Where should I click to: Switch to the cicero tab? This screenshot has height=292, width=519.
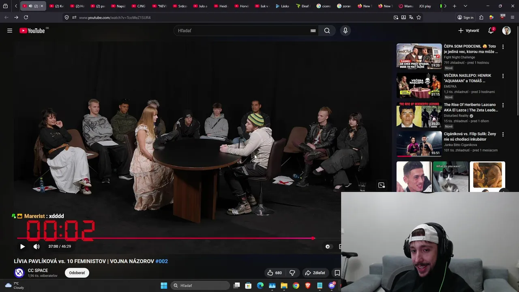[324, 6]
